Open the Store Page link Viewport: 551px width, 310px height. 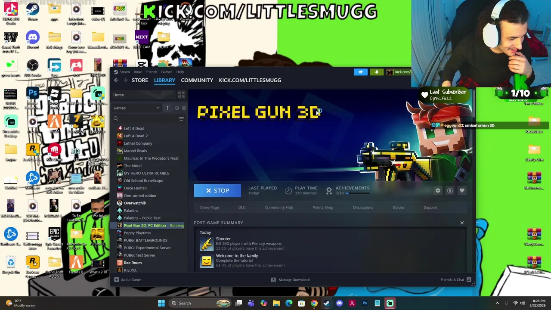point(210,208)
